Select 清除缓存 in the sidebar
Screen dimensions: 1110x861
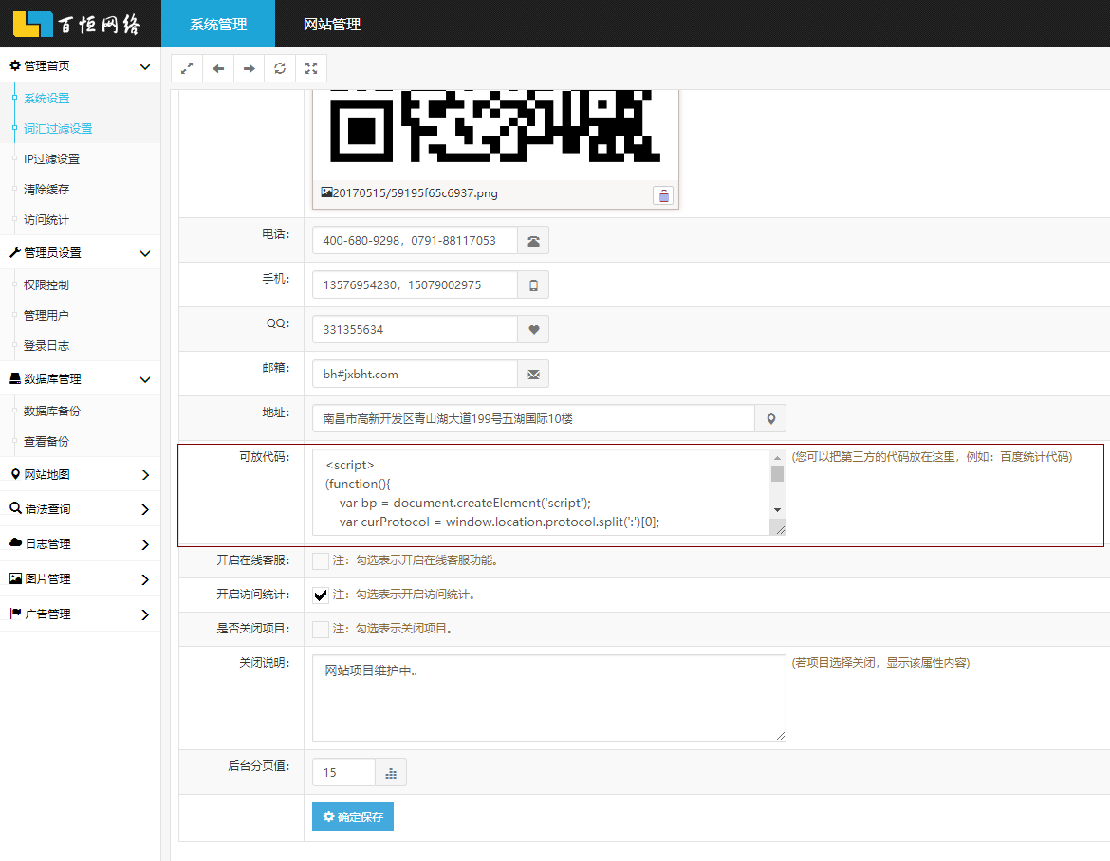pyautogui.click(x=46, y=190)
